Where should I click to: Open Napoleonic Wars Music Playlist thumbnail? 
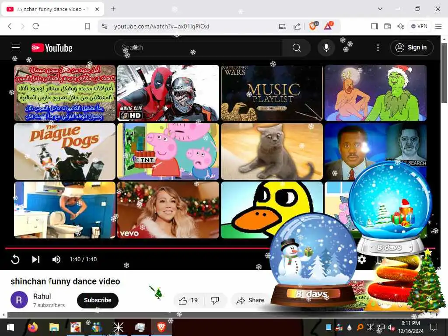click(x=272, y=93)
